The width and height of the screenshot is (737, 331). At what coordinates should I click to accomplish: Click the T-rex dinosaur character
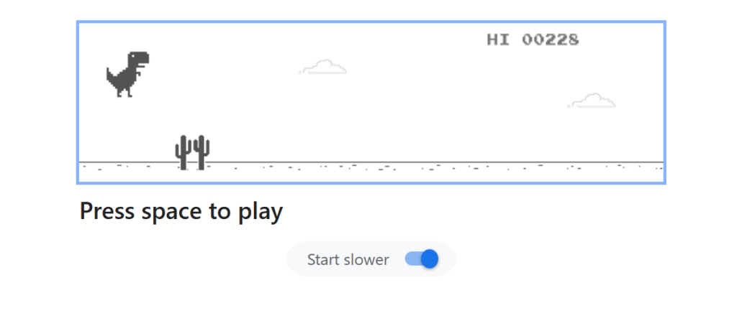click(127, 74)
